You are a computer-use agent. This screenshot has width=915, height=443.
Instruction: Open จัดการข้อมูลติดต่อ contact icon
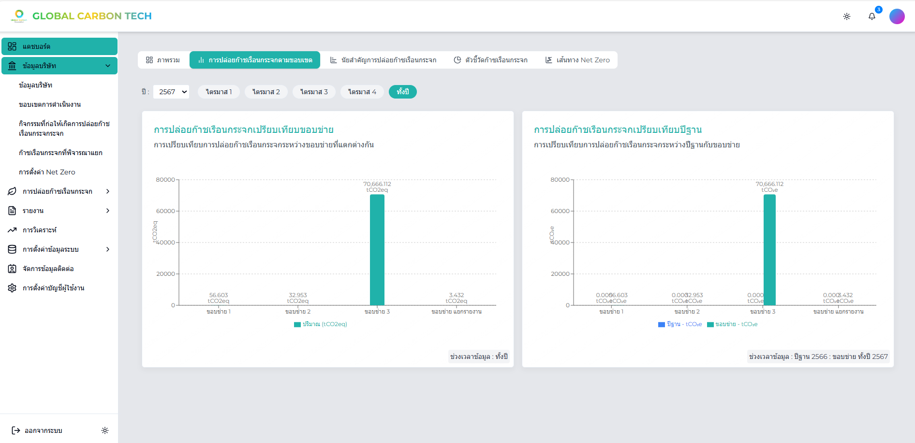(x=12, y=269)
